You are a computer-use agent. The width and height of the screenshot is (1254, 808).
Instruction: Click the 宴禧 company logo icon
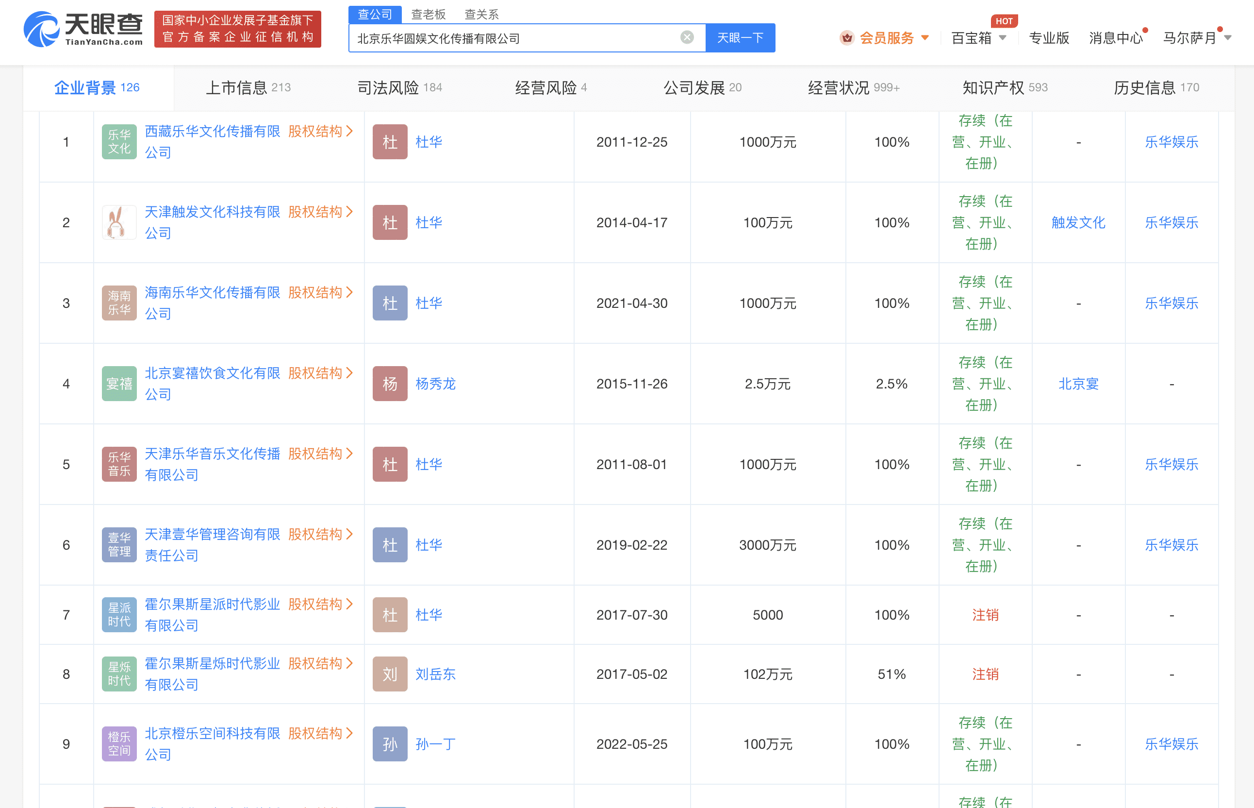point(119,384)
